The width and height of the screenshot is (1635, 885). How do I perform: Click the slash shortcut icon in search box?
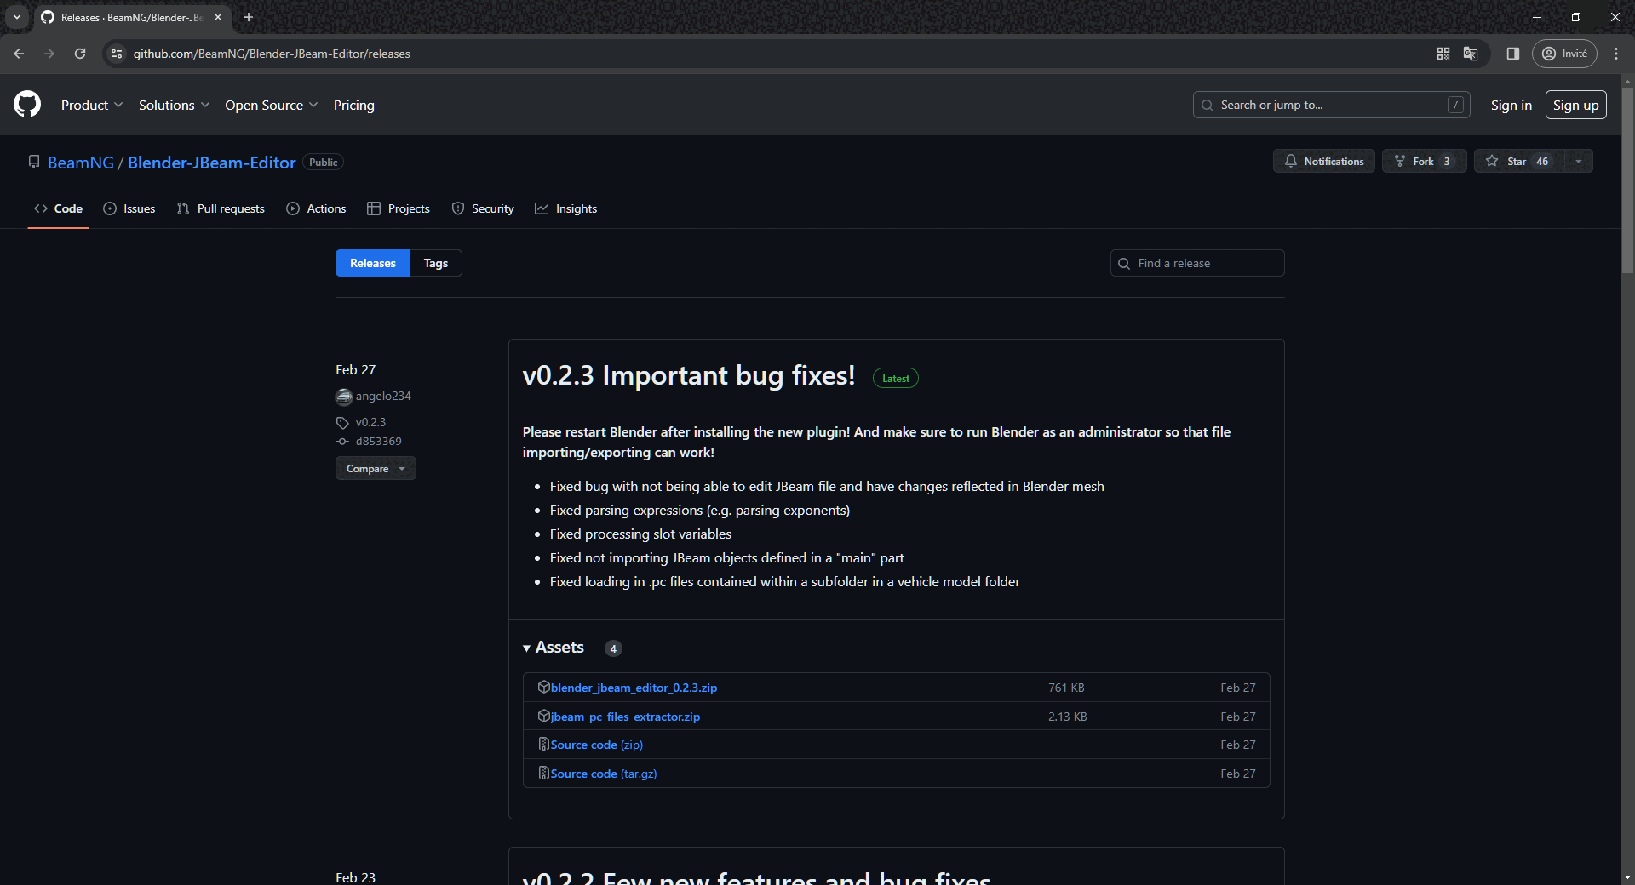click(1456, 105)
